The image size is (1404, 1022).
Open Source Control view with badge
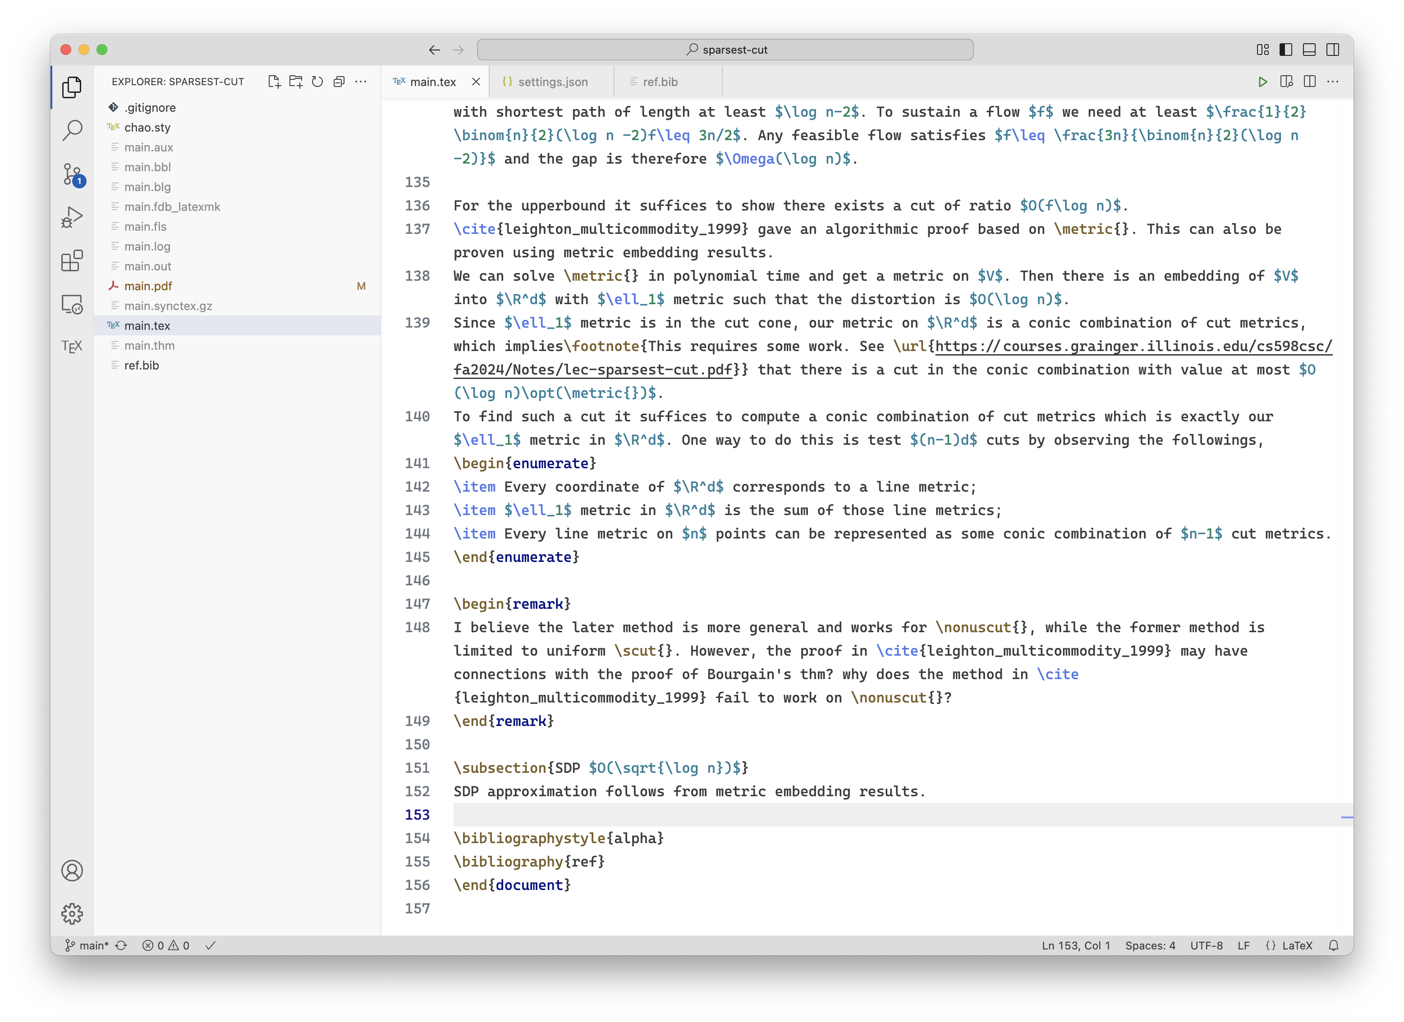(x=72, y=174)
